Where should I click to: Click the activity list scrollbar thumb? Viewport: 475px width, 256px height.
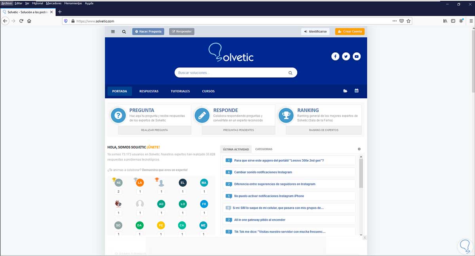tap(361, 173)
